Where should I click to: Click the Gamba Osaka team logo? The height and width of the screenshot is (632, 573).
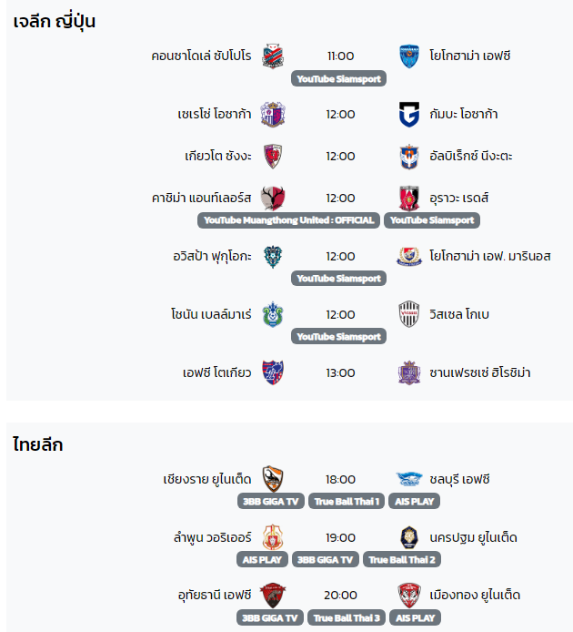[409, 115]
